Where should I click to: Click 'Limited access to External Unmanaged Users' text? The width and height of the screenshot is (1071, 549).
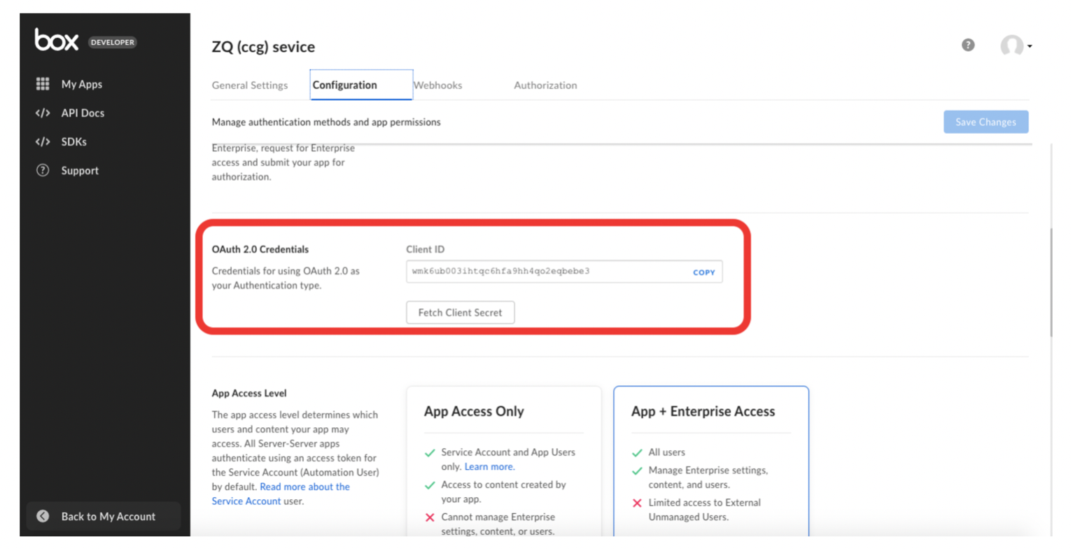[704, 510]
